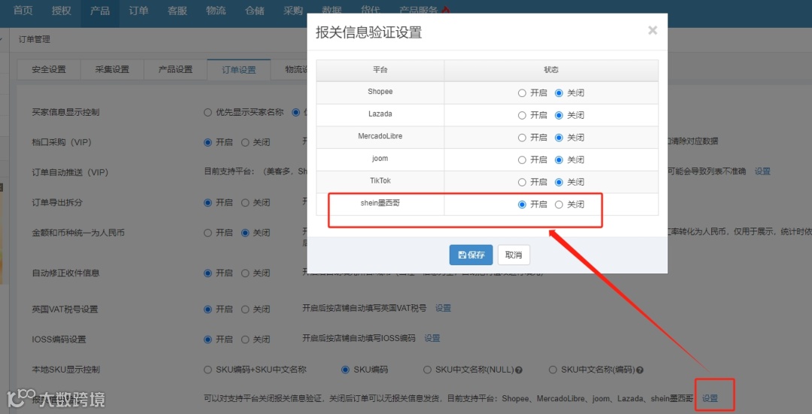Enable 开启 for 英国VAT税号设置
The image size is (812, 414).
(208, 310)
